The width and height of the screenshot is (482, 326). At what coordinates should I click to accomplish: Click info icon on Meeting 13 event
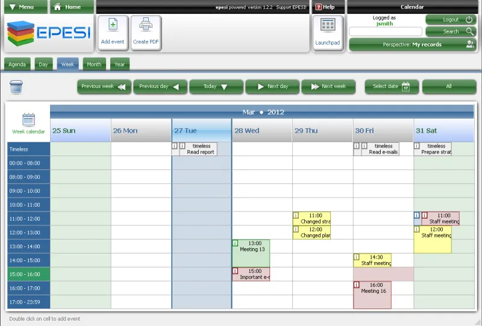pos(235,243)
